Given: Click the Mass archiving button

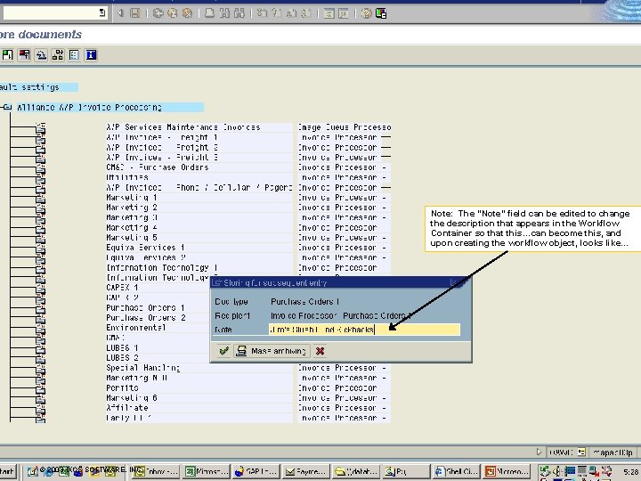Looking at the screenshot, I should coord(272,351).
